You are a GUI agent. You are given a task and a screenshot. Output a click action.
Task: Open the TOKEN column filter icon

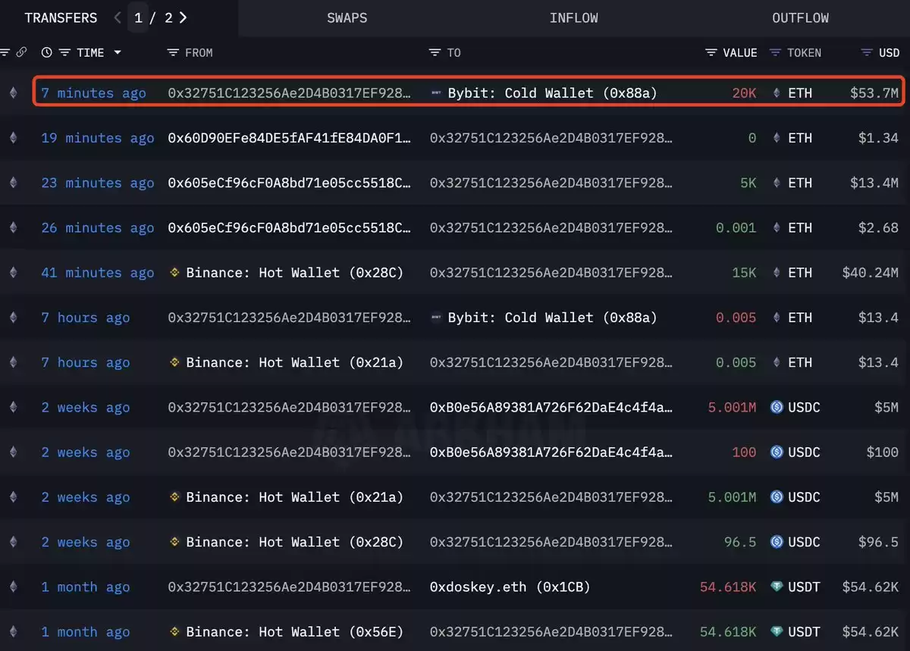pyautogui.click(x=775, y=52)
